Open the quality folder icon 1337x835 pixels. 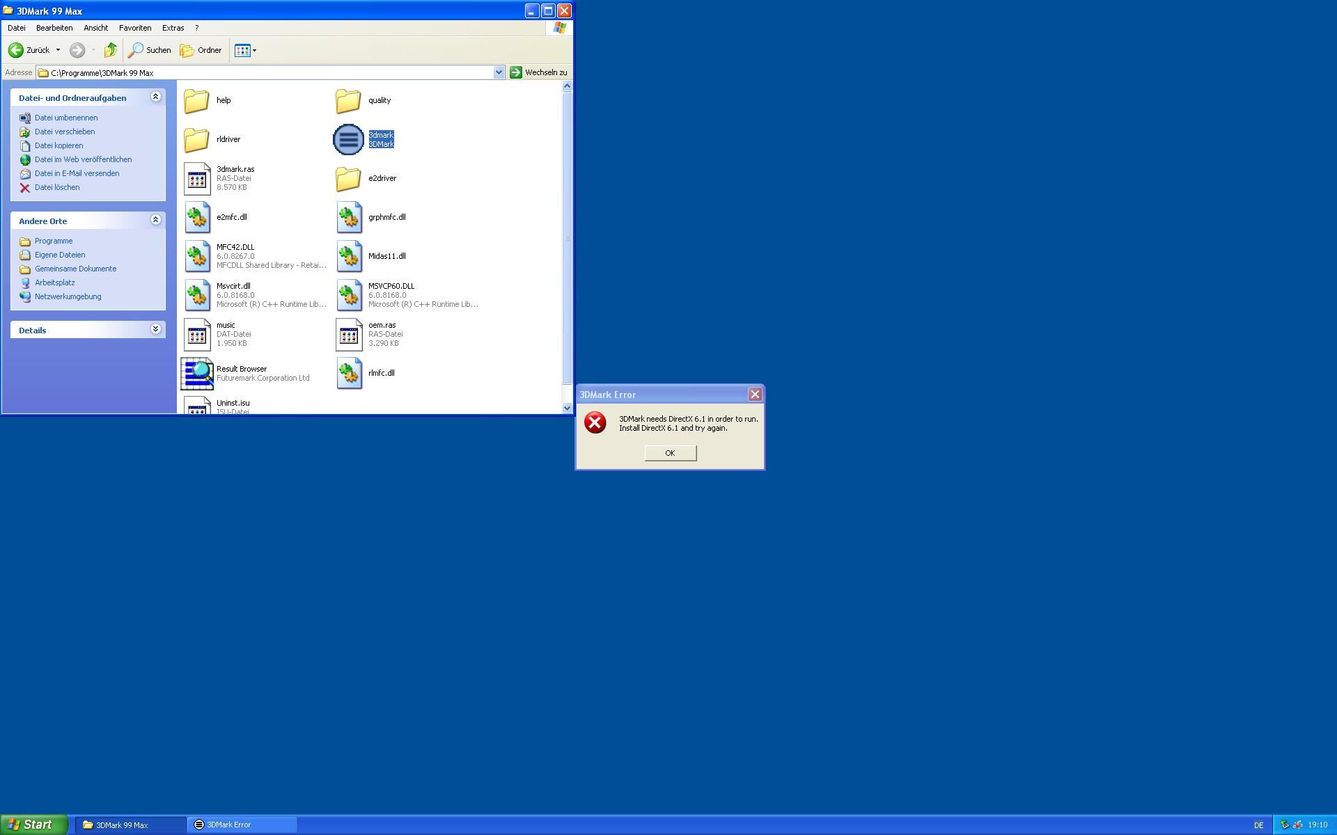pyautogui.click(x=348, y=101)
